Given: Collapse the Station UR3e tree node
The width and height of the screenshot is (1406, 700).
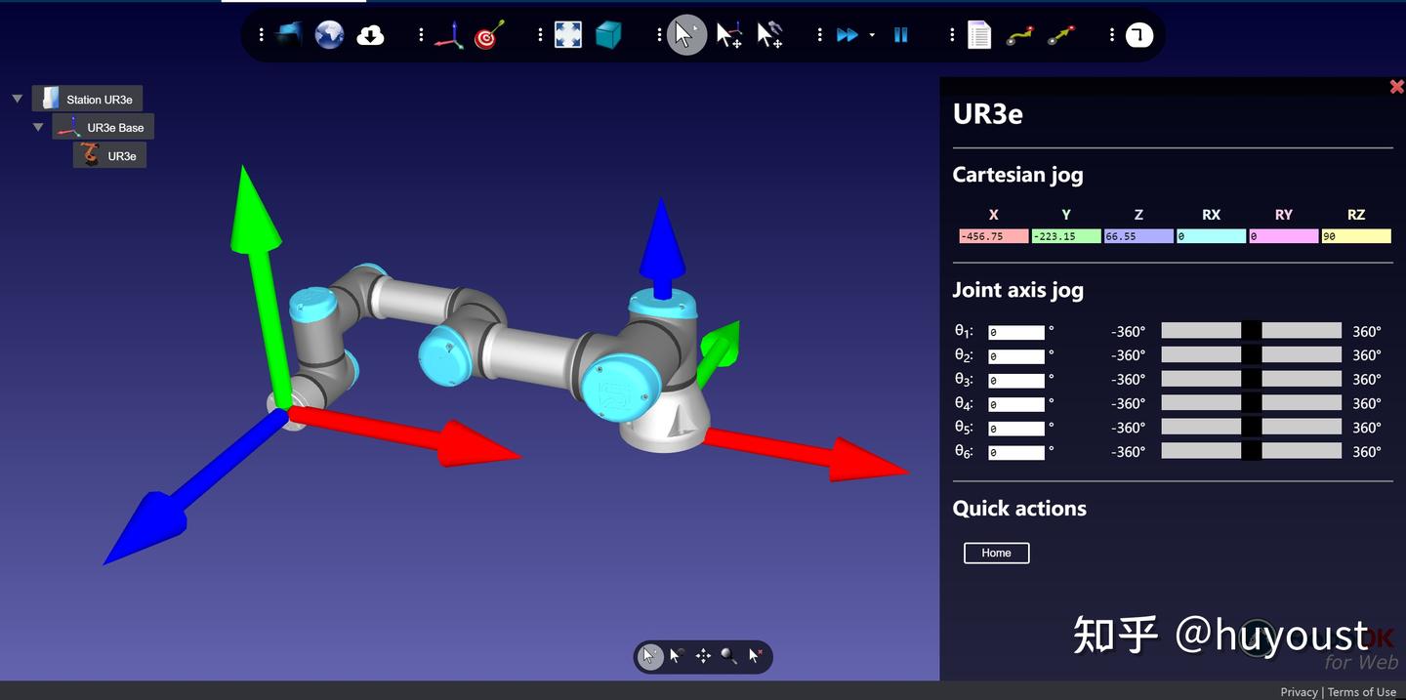Looking at the screenshot, I should [x=17, y=99].
